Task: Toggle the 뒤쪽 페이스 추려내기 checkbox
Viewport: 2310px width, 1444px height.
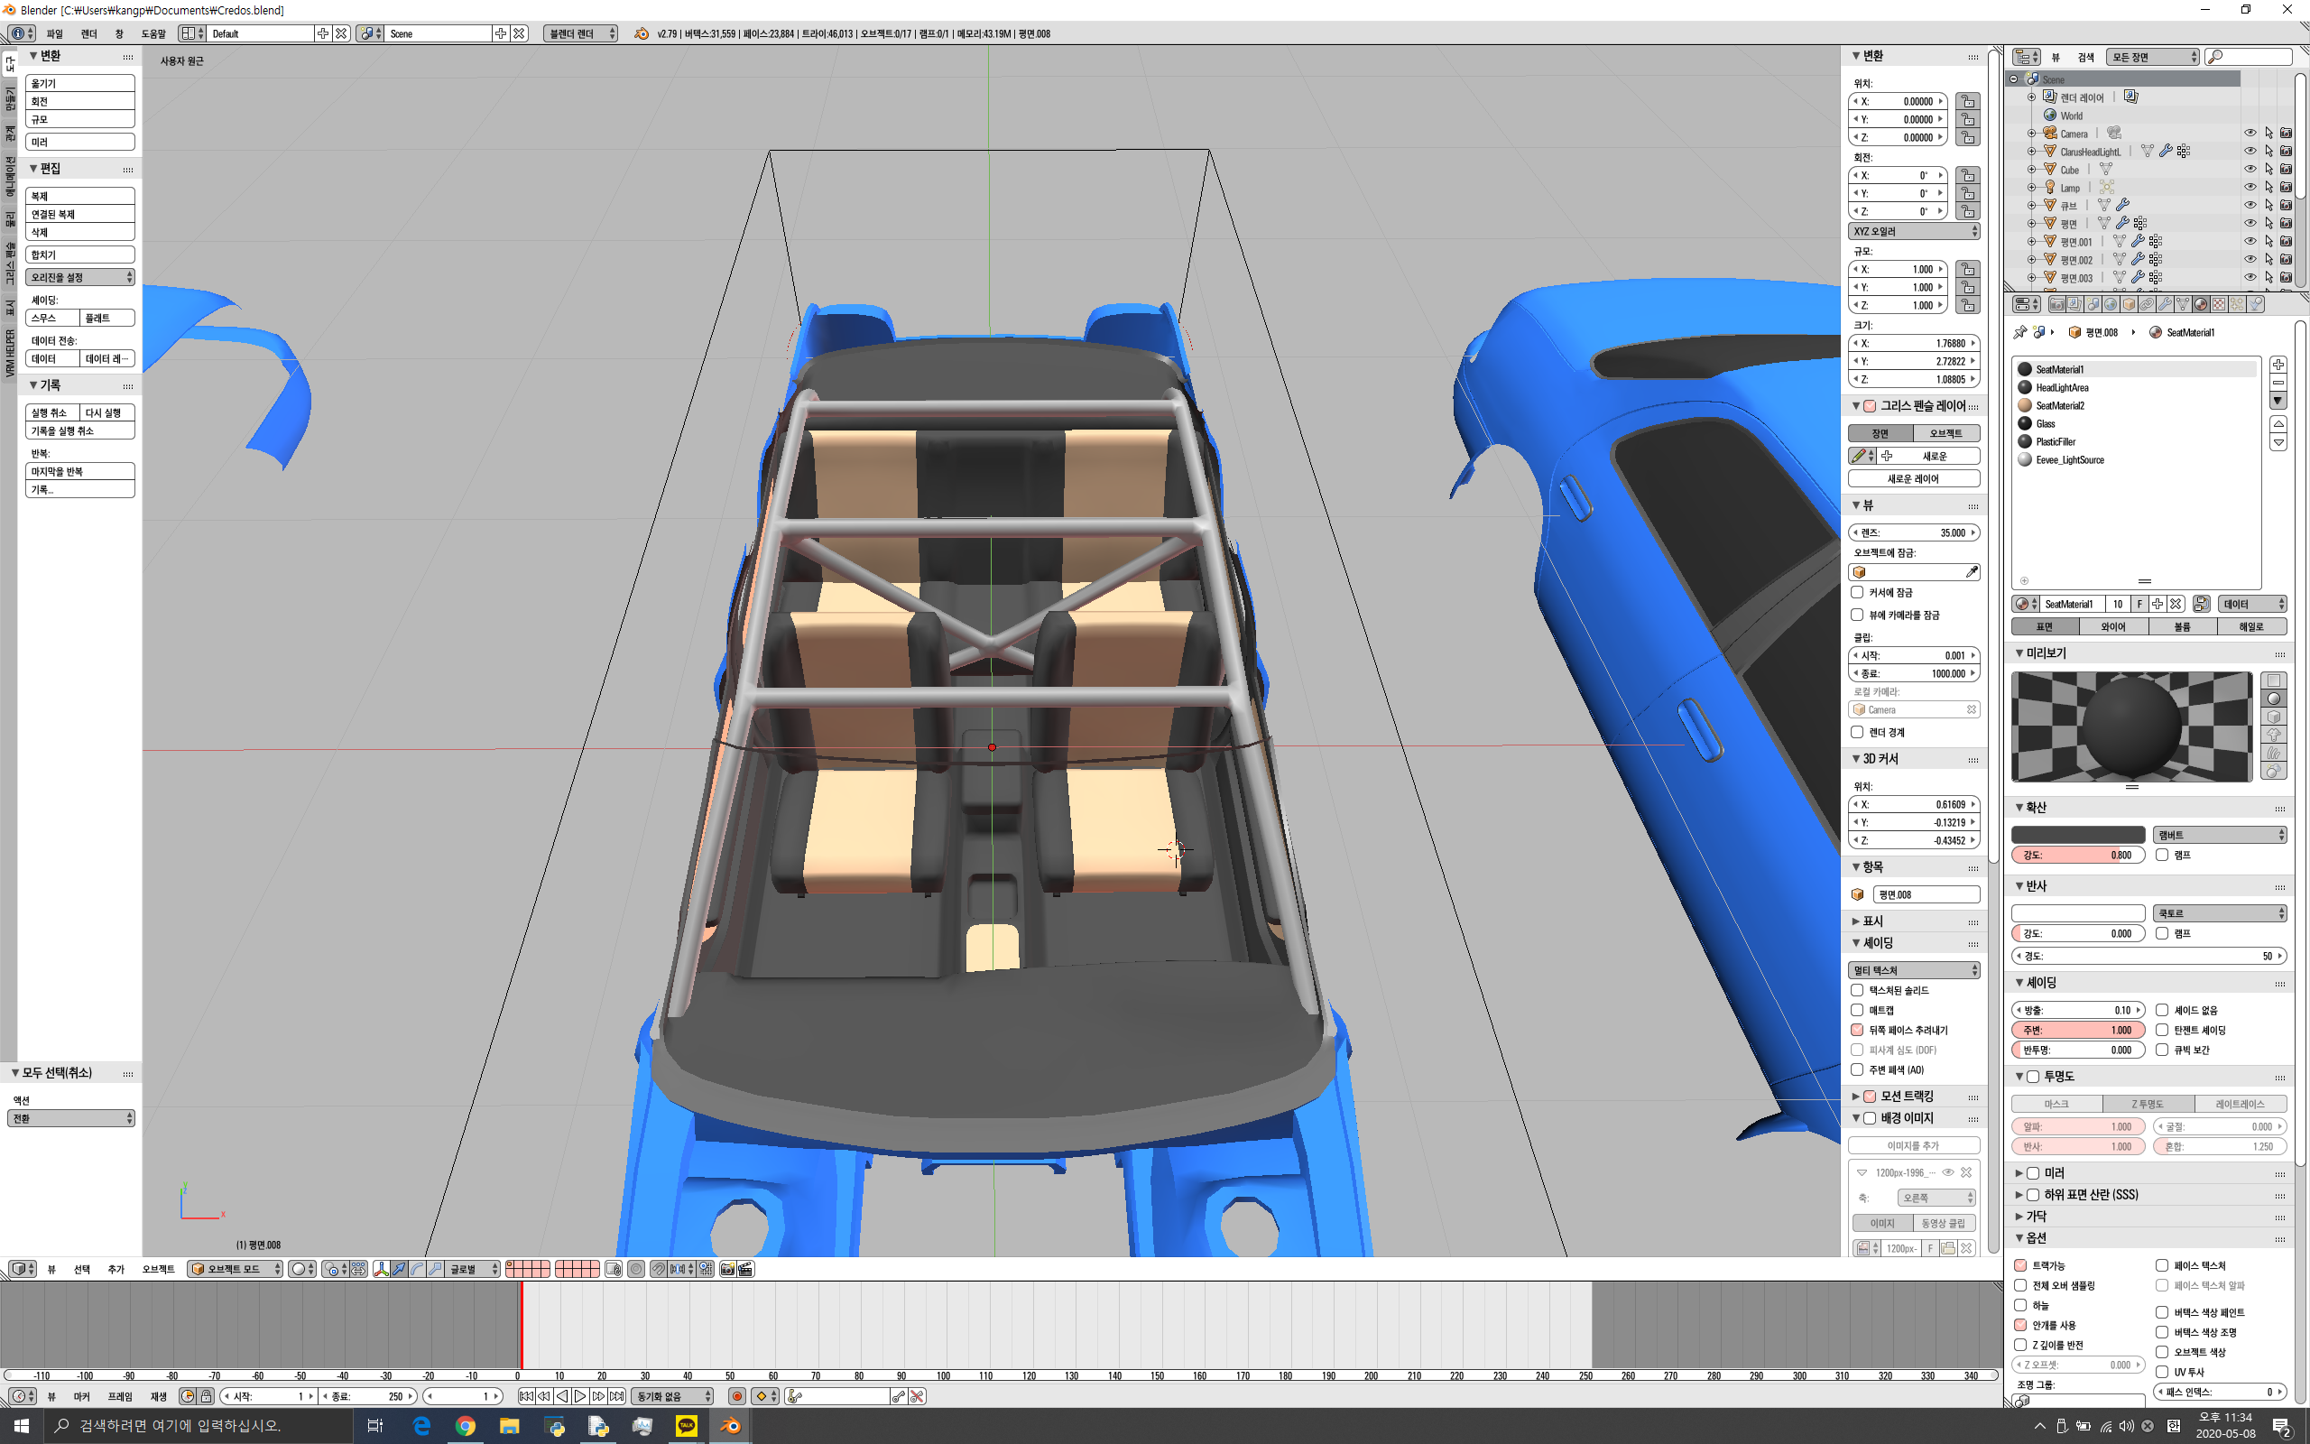Action: [1858, 1030]
